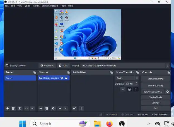Viewport: 174px width, 127px height.
Task: Open the Help menu
Action: coord(71,6)
